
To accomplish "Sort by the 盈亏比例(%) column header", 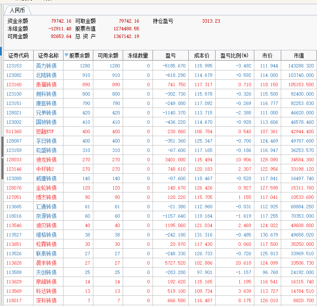I will tap(234, 55).
